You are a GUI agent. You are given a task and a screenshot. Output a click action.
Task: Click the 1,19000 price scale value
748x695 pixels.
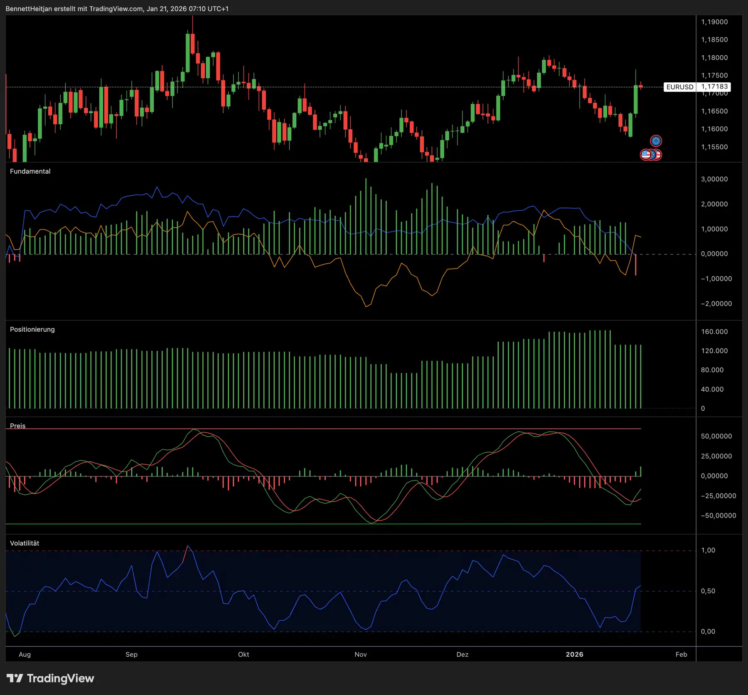pos(714,22)
